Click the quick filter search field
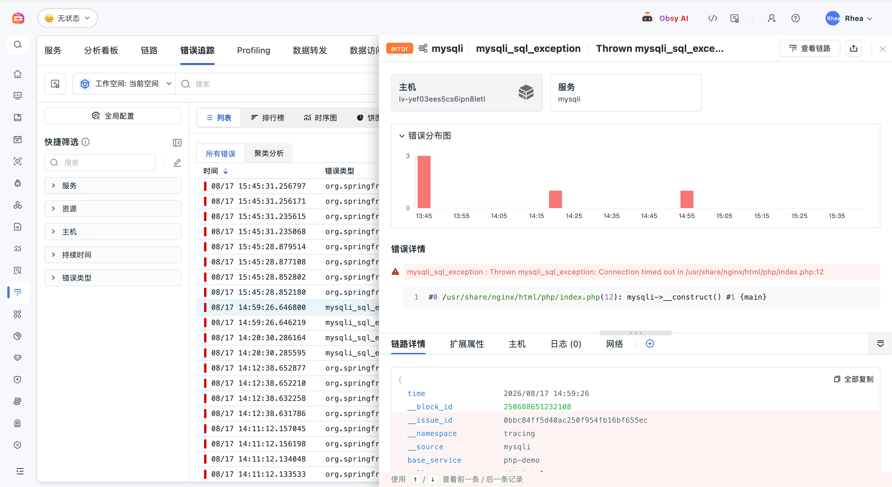Viewport: 892px width, 487px height. pyautogui.click(x=100, y=163)
